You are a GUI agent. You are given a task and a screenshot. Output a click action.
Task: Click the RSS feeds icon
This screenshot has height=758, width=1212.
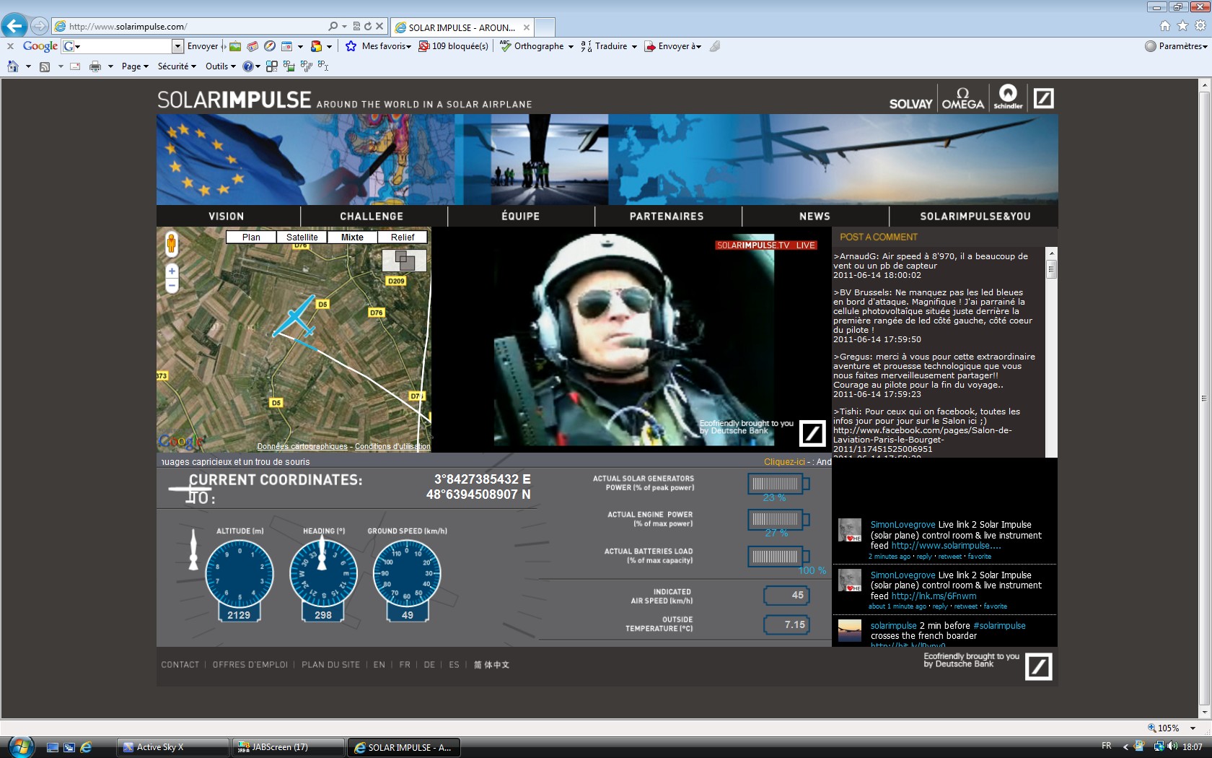coord(45,66)
